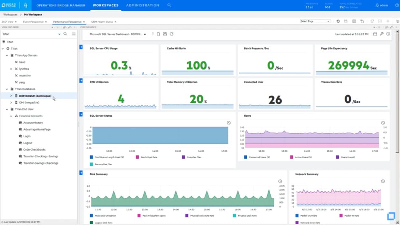This screenshot has height=225, width=400.
Task: Close the 360° View tab
Action: [x=16, y=22]
